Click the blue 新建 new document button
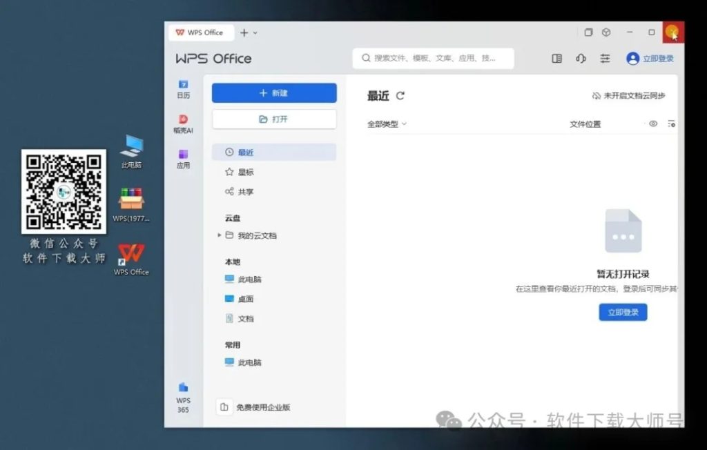Viewport: 707px width, 450px height. pyautogui.click(x=274, y=92)
